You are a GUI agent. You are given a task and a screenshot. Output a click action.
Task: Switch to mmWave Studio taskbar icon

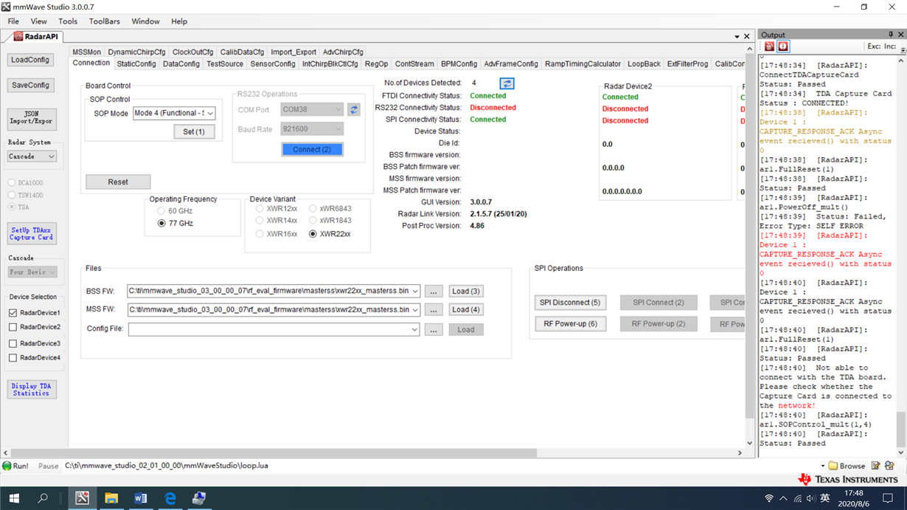(x=82, y=498)
